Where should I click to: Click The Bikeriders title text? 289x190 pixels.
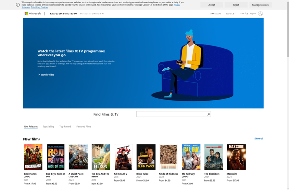[x=212, y=174]
